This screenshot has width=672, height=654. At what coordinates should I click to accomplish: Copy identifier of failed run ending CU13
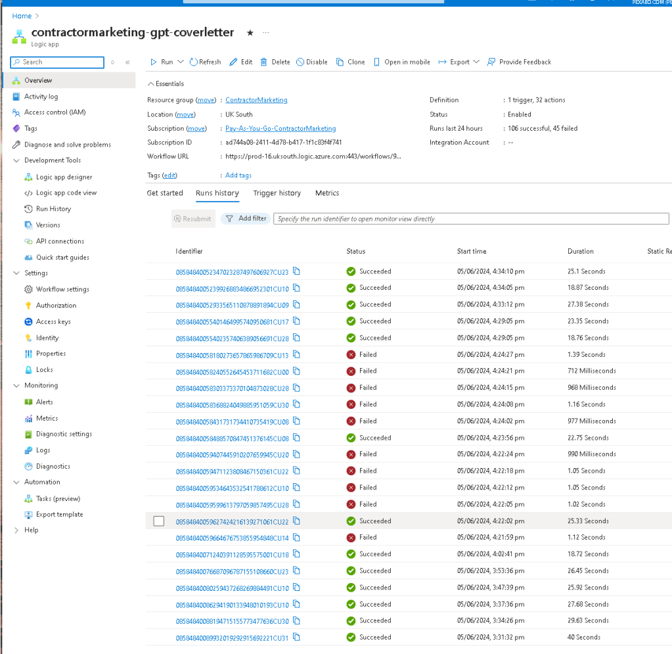[x=296, y=355]
